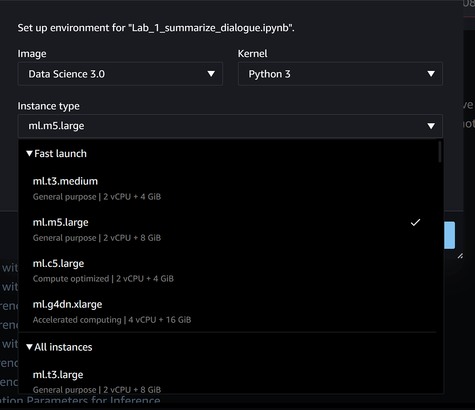Pick the ml.g4dn.xlarge instance
Screen dimensions: 475x410
(x=67, y=304)
